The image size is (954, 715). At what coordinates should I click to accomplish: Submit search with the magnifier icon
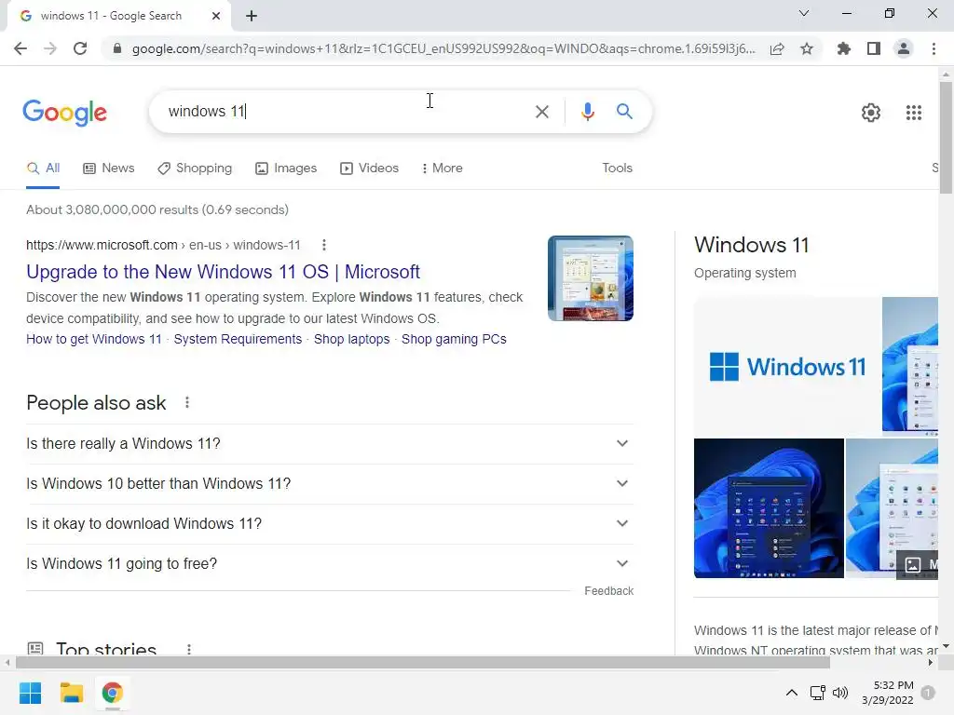(624, 112)
